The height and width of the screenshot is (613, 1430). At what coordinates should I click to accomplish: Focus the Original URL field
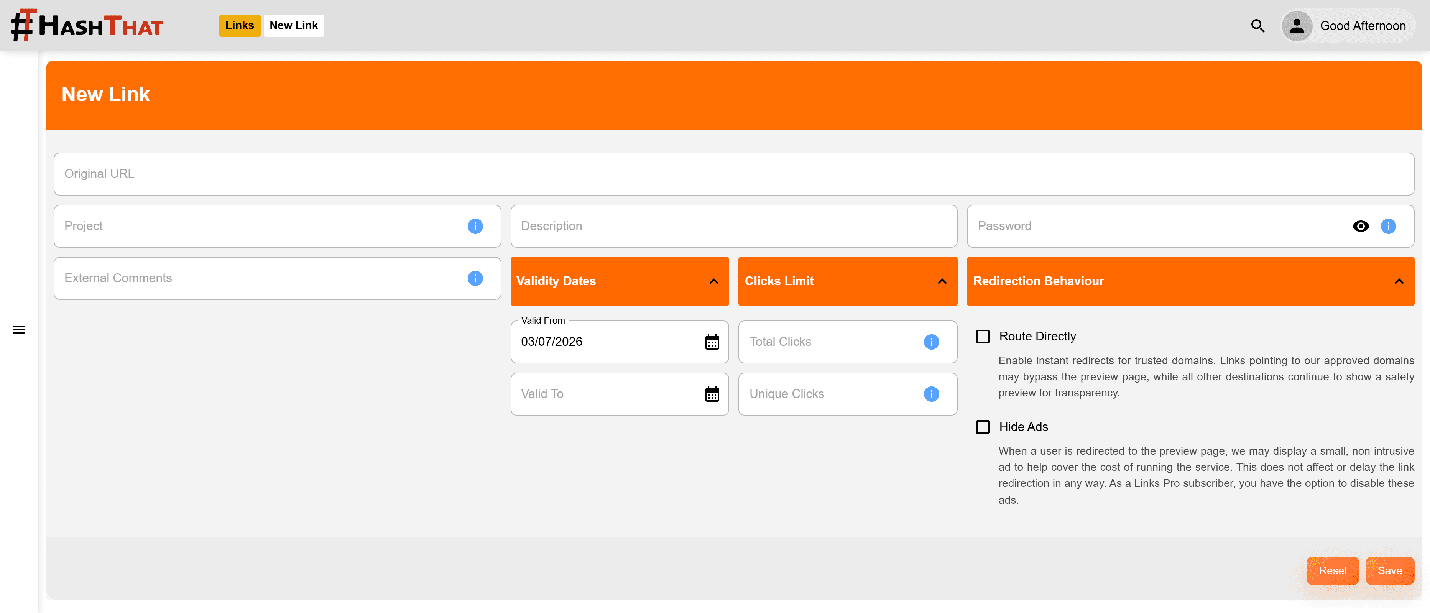point(734,174)
